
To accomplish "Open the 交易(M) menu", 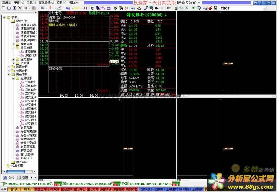I will tap(62, 3).
